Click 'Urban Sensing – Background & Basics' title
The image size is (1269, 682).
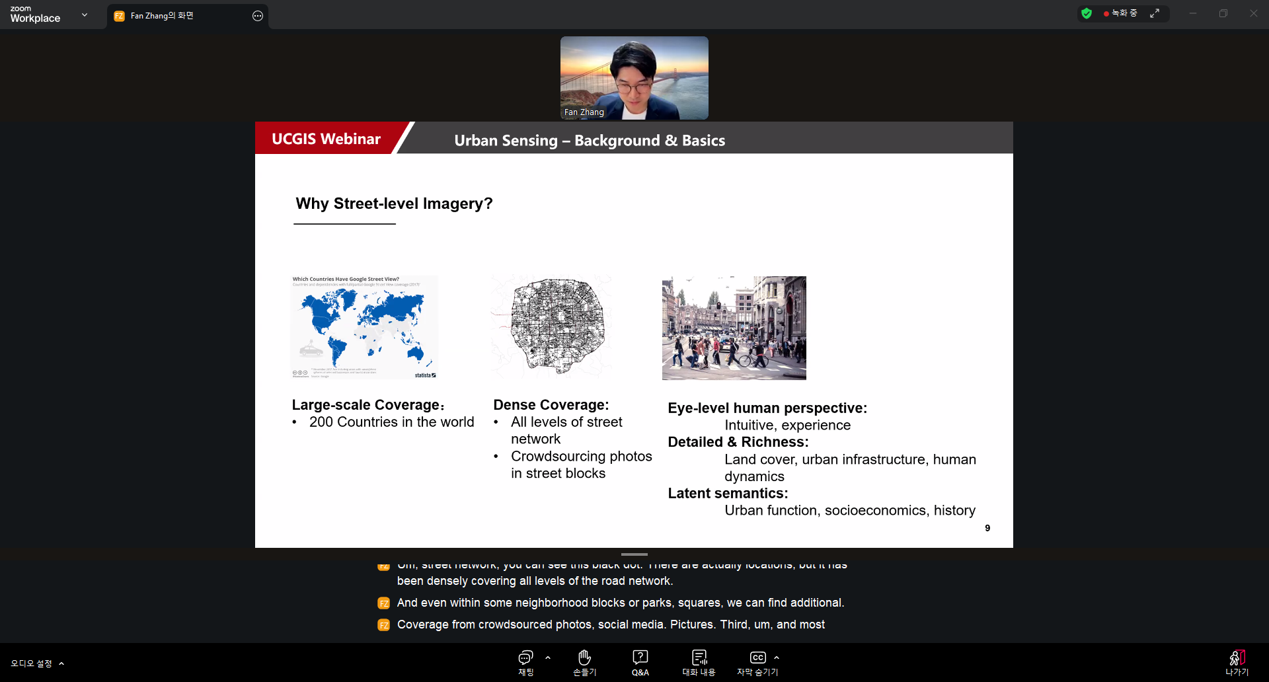[590, 141]
